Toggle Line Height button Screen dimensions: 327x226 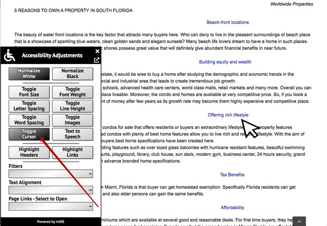pos(72,106)
